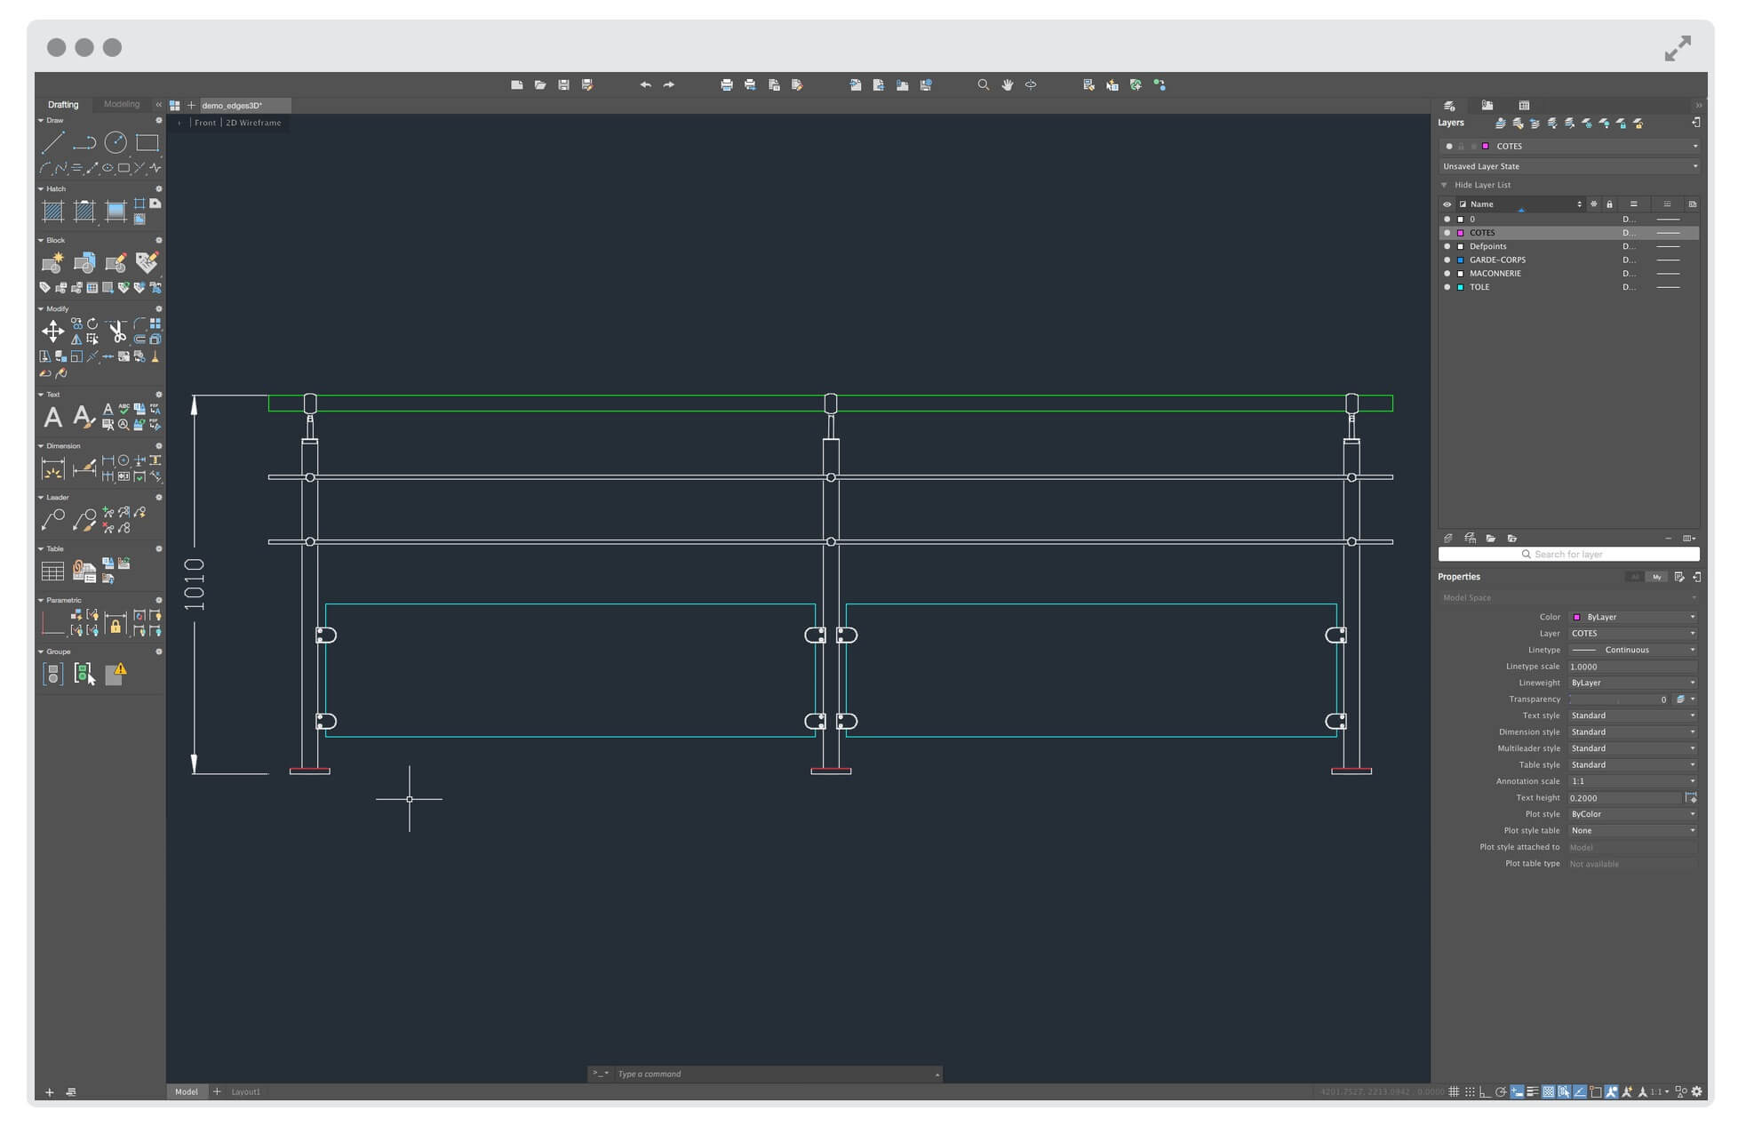Choose the Gradient hatch tool
This screenshot has width=1738, height=1127.
point(116,211)
